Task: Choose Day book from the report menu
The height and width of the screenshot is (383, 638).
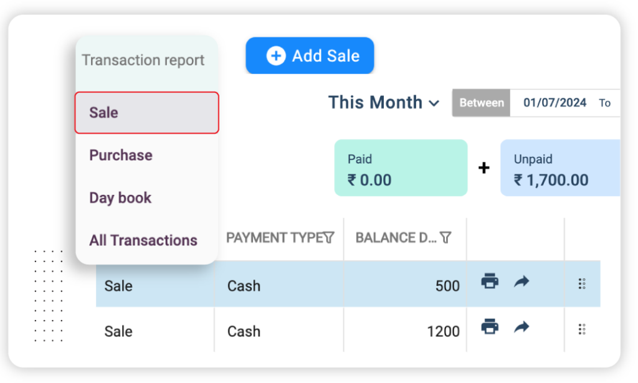Action: (120, 198)
